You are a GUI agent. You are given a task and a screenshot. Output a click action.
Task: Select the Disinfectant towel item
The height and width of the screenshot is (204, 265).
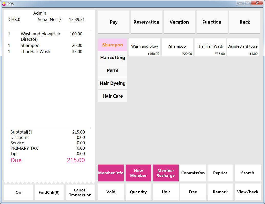[x=243, y=47]
